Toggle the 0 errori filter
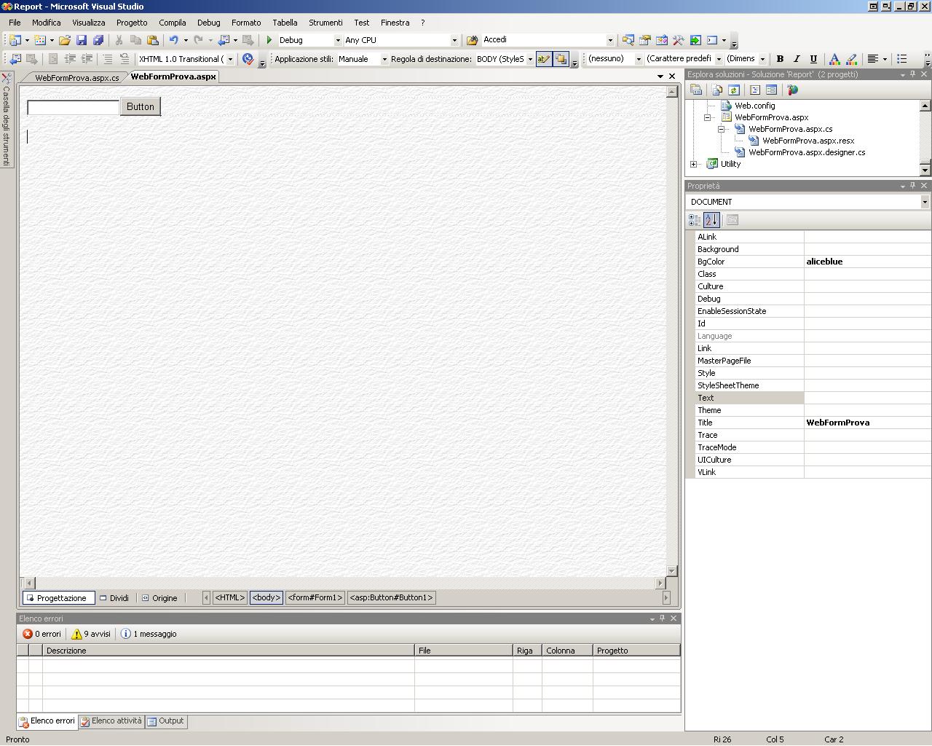 (x=42, y=634)
